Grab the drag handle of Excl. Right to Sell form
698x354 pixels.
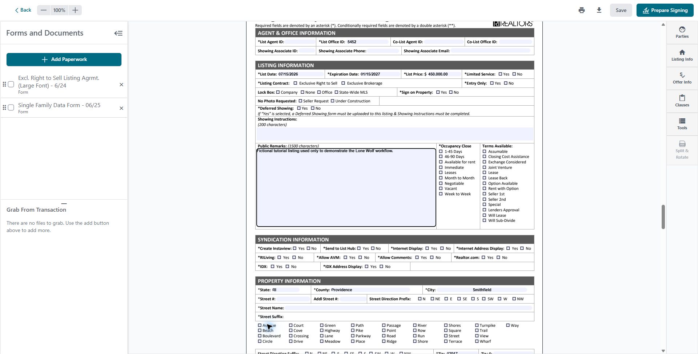click(x=4, y=84)
